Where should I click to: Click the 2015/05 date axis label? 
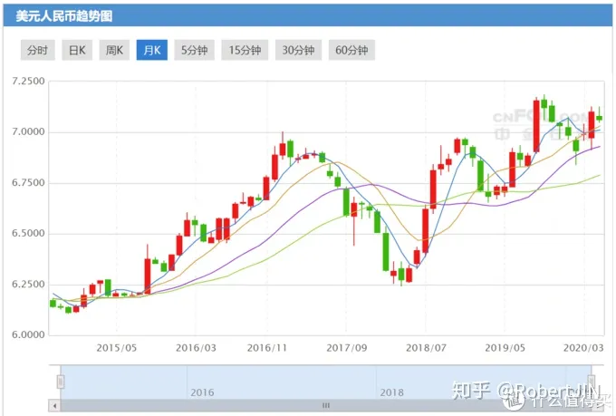tap(117, 348)
